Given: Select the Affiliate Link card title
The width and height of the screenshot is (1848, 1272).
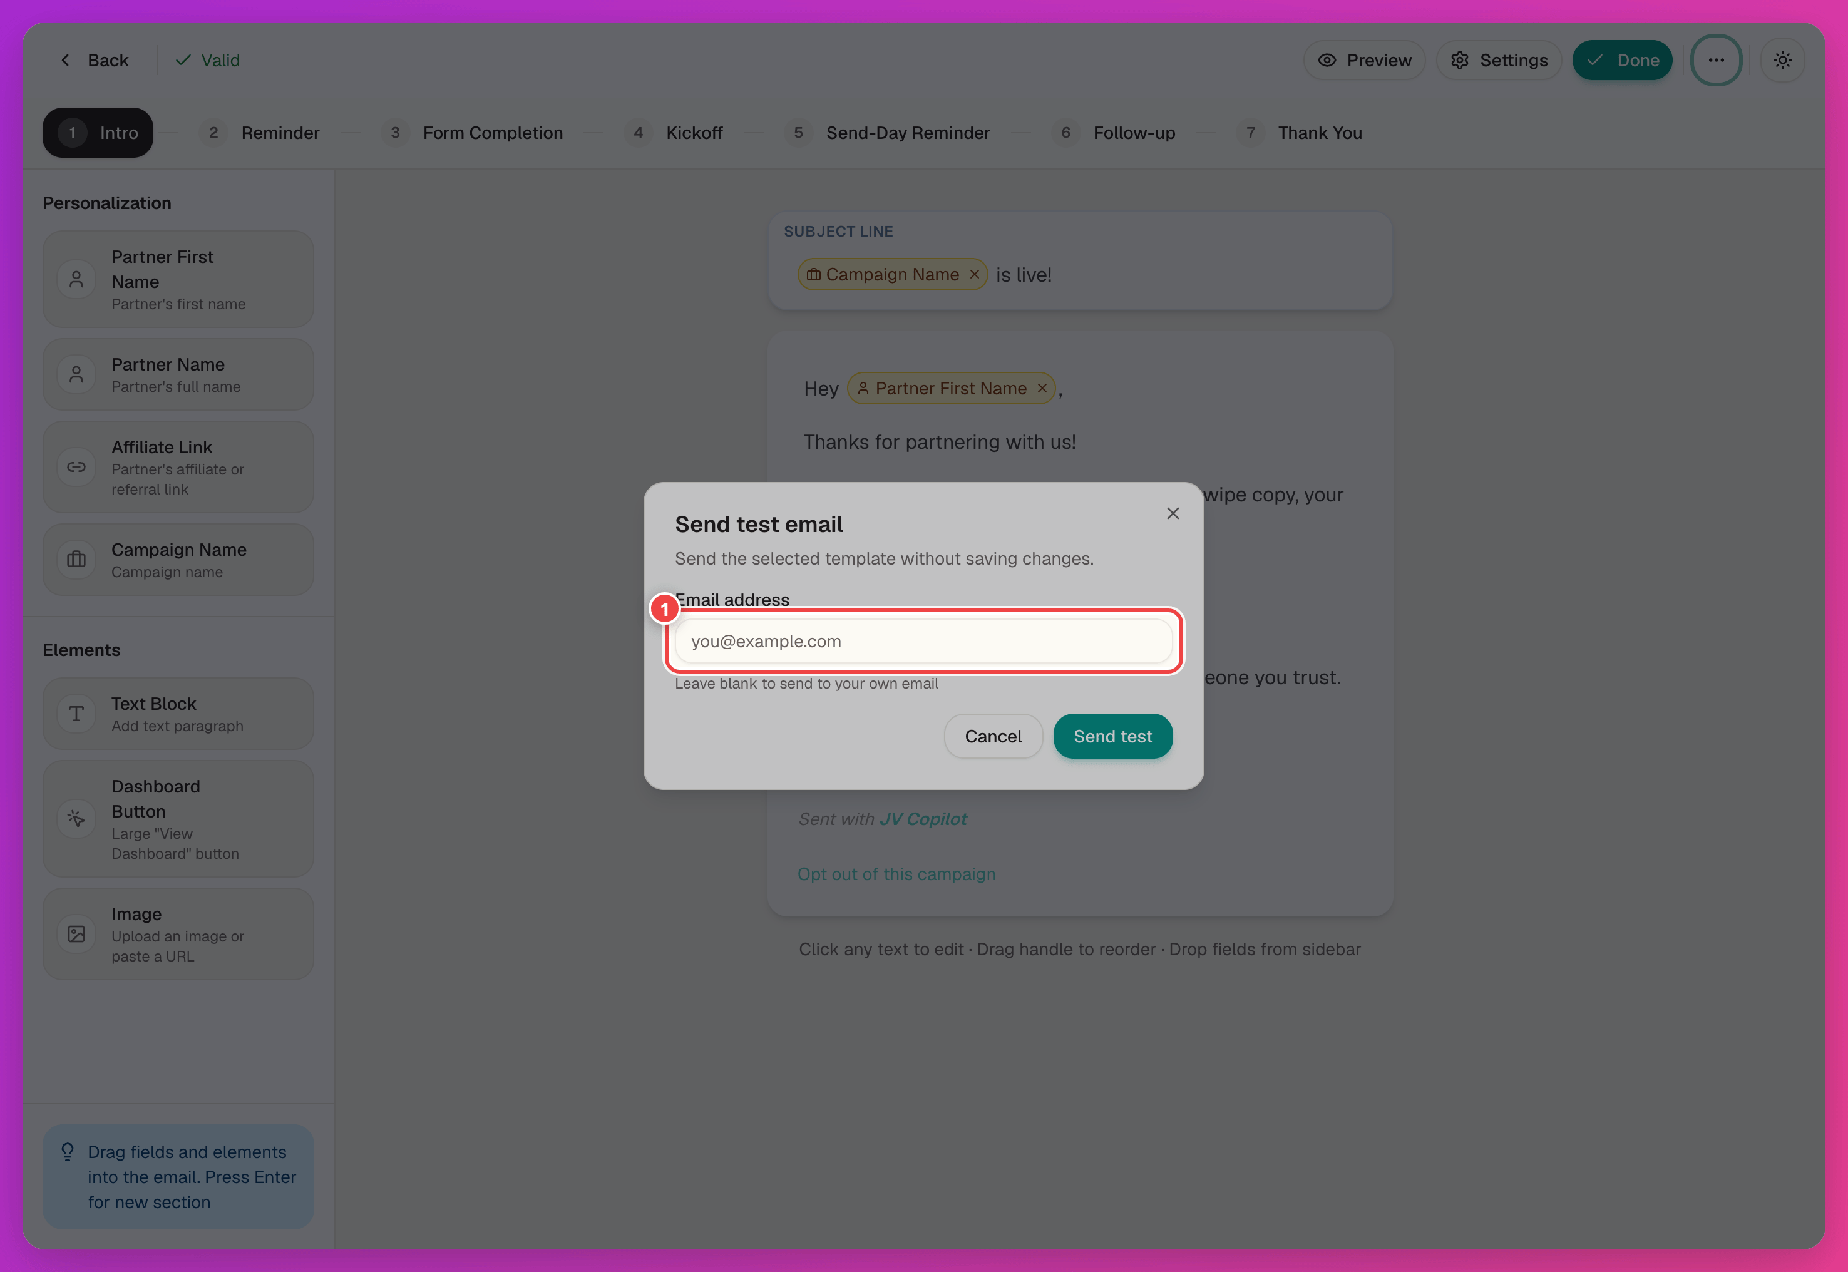Looking at the screenshot, I should pos(162,447).
